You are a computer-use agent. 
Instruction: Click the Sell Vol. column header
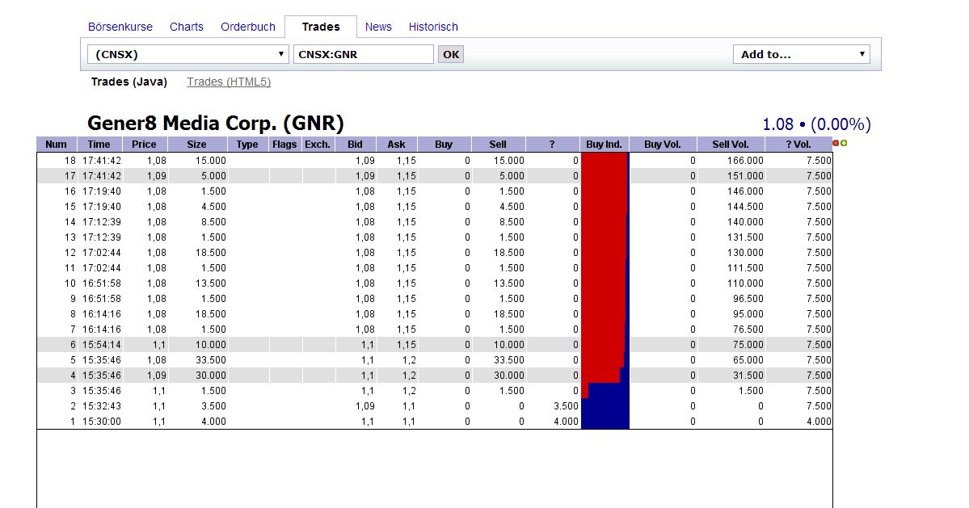tap(731, 145)
